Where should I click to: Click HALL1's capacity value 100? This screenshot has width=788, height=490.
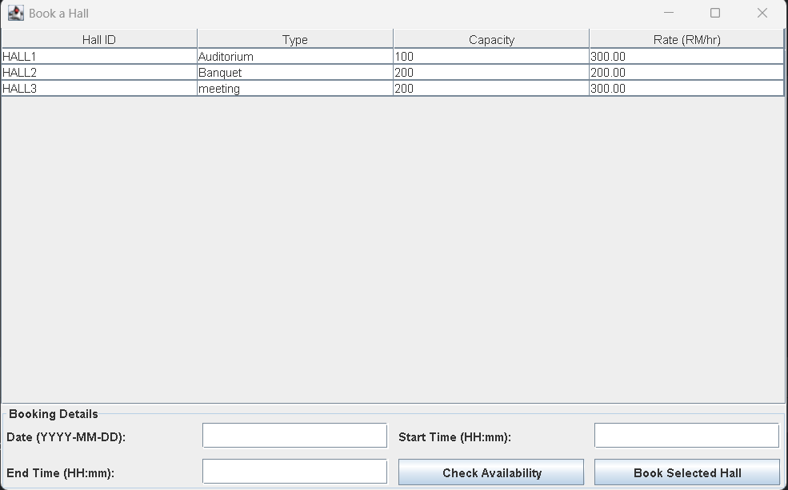coord(491,56)
